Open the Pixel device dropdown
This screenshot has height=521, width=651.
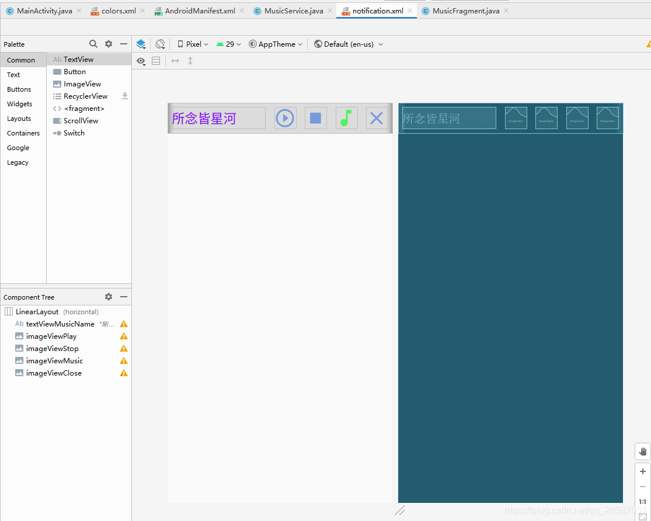tap(193, 44)
